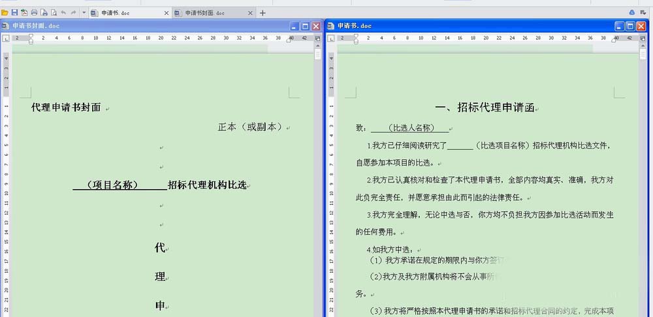Minimize the 申请书.doc window
The height and width of the screenshot is (317, 653).
pos(620,26)
